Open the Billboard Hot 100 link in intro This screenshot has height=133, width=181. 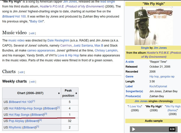(x=14, y=16)
